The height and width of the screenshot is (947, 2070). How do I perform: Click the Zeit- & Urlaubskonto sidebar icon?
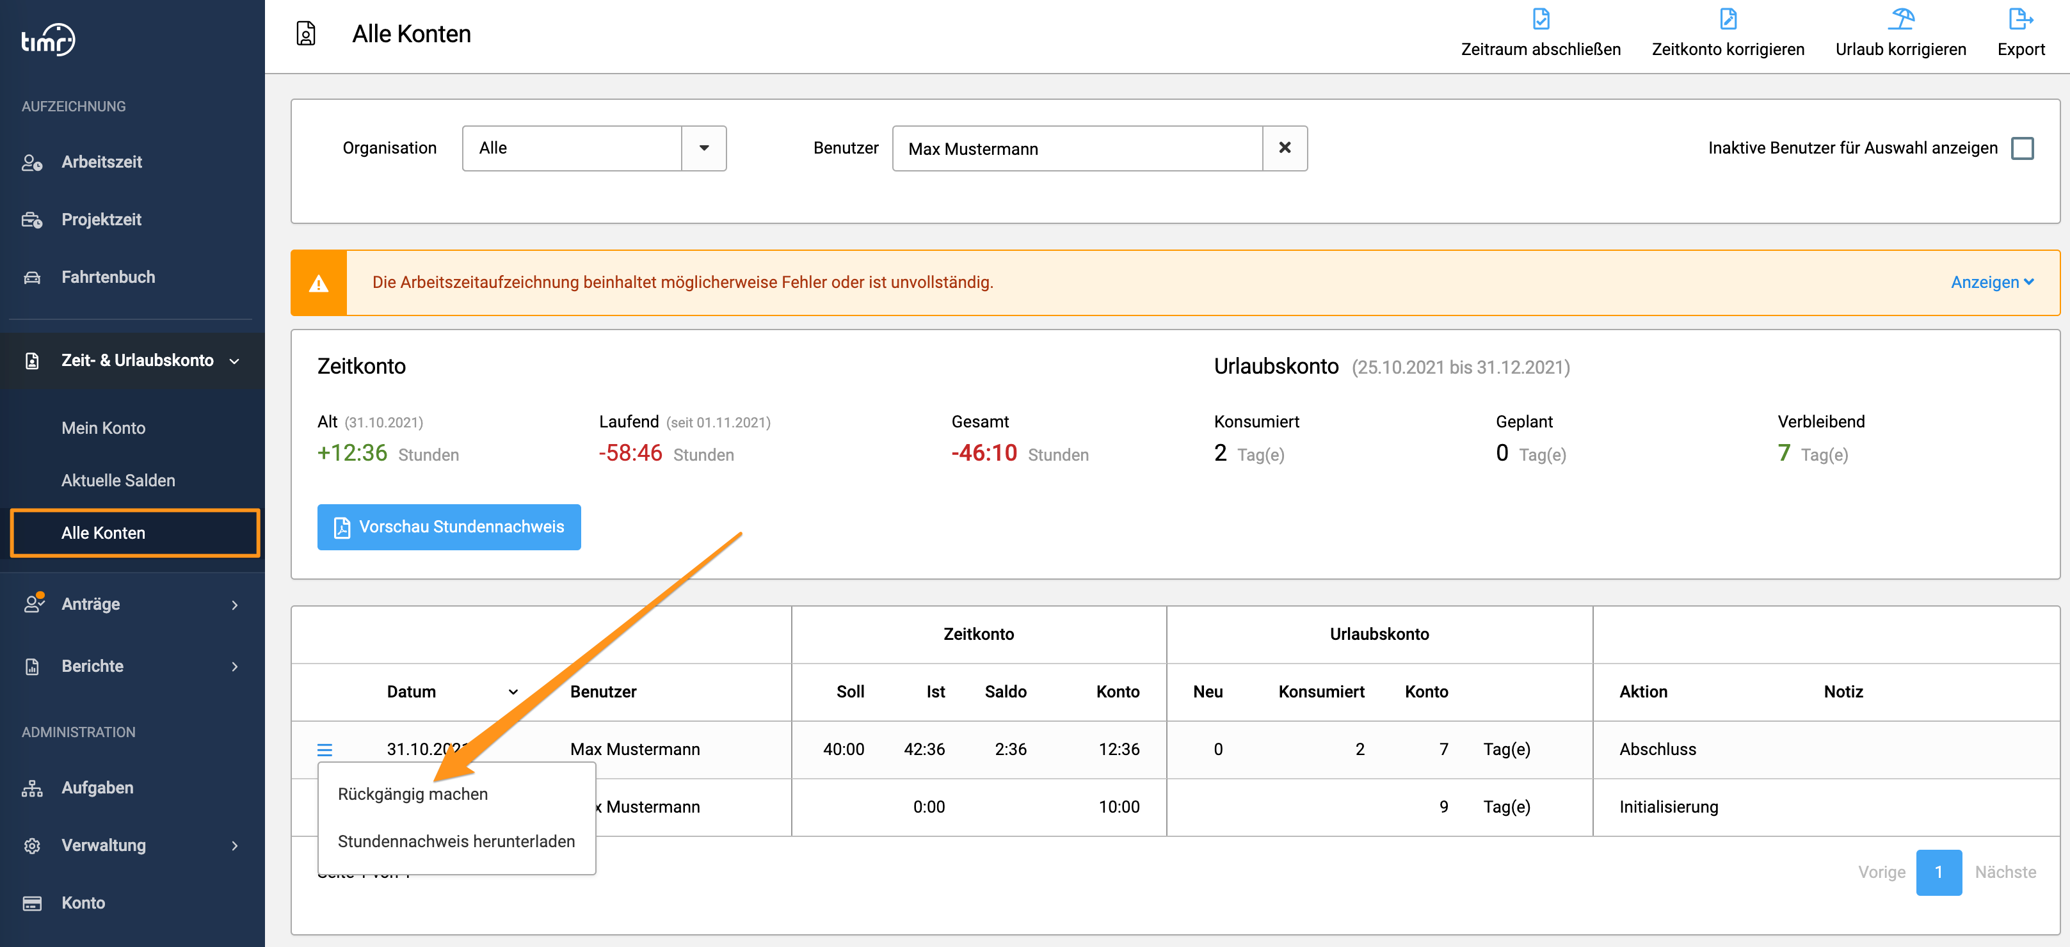[32, 361]
